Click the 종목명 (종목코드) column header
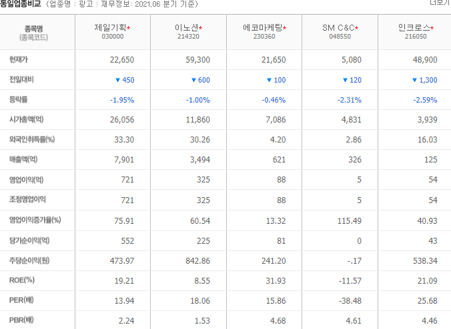The width and height of the screenshot is (451, 329). click(33, 33)
